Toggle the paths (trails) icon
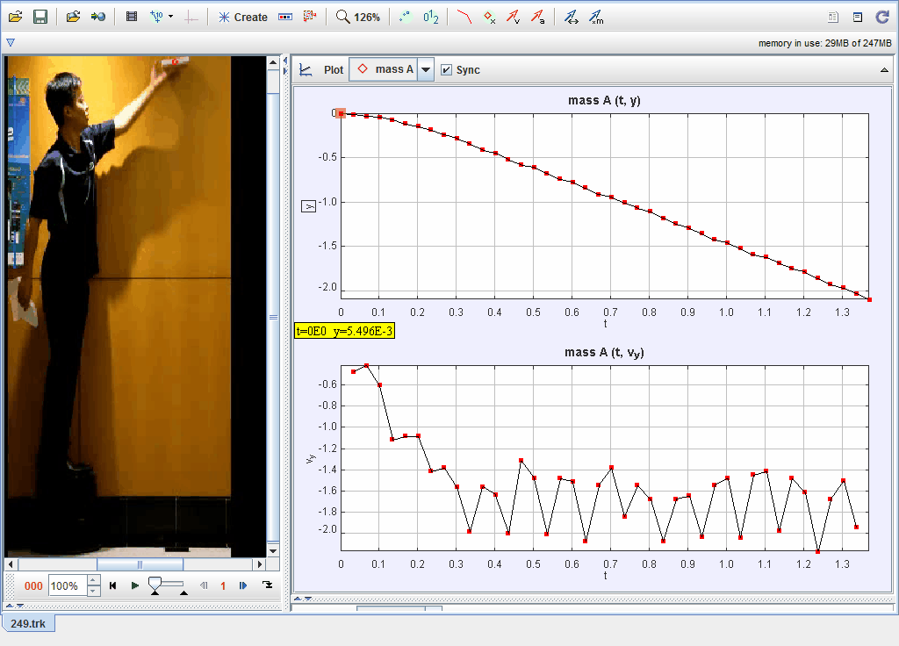Viewport: 899px width, 646px height. click(464, 17)
